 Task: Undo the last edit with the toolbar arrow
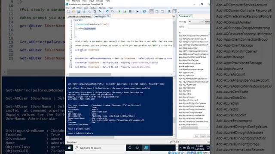[x=107, y=12]
